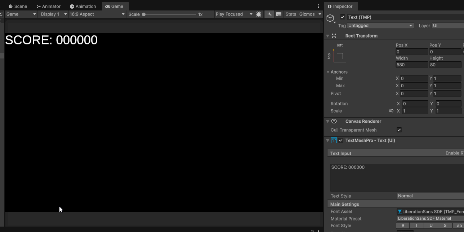Toggle the Scale constrain proportions link icon
The width and height of the screenshot is (464, 232).
[391, 111]
